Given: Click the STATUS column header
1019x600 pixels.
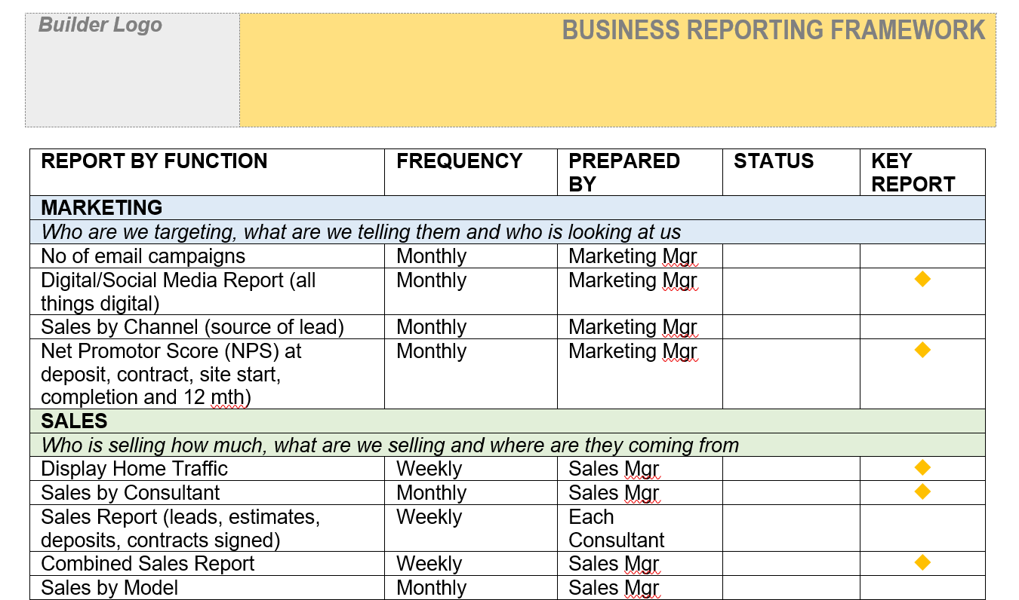Looking at the screenshot, I should (774, 161).
